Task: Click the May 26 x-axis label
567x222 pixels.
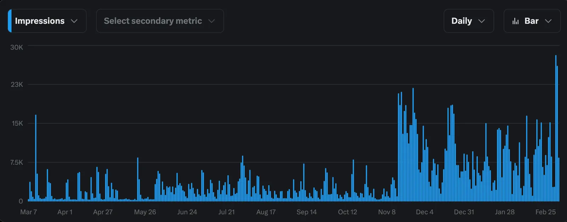Action: click(145, 212)
